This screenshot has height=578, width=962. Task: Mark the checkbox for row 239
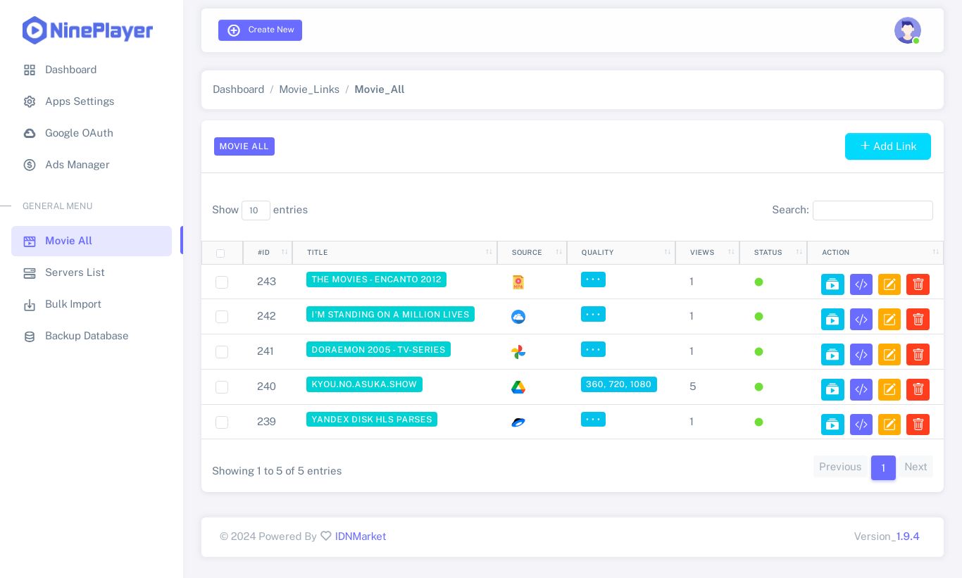[x=222, y=422]
